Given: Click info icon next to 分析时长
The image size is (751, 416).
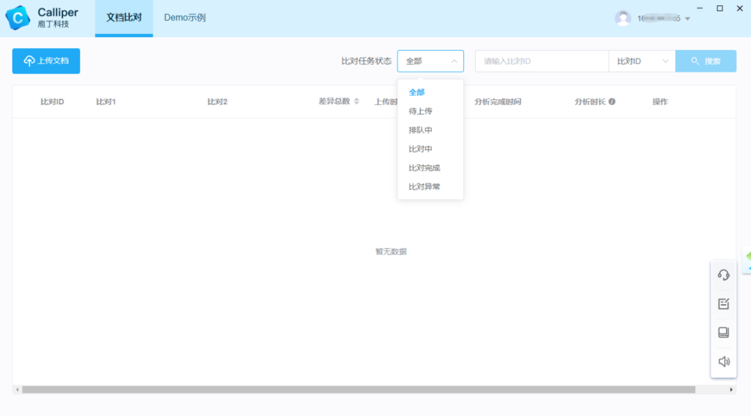Looking at the screenshot, I should [612, 101].
